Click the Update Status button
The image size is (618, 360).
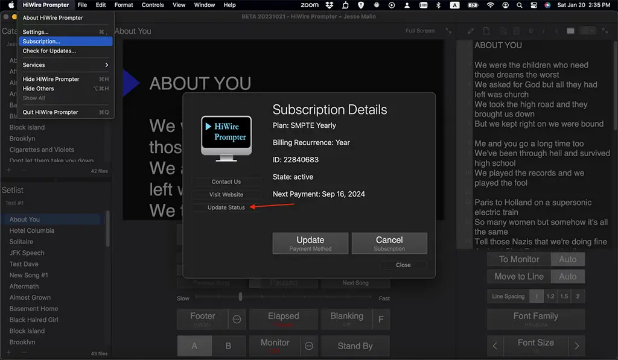(x=226, y=207)
